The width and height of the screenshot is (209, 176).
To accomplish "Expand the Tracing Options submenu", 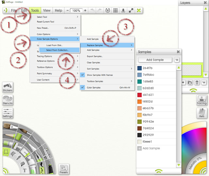I will (x=55, y=56).
